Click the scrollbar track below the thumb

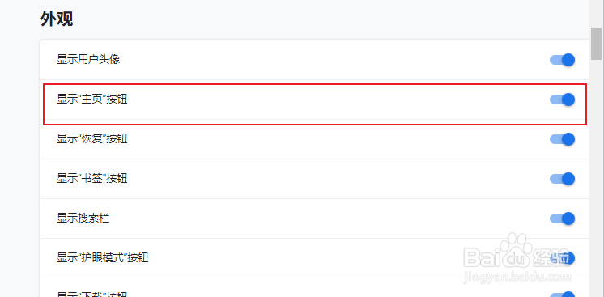[x=596, y=177]
